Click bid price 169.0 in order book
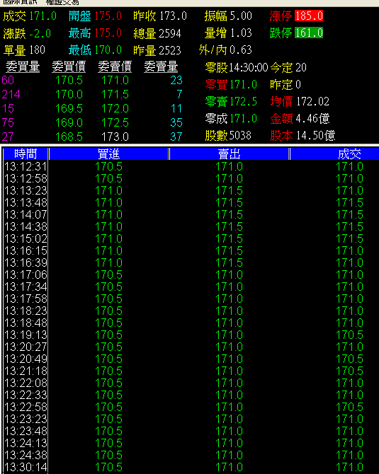 69,122
